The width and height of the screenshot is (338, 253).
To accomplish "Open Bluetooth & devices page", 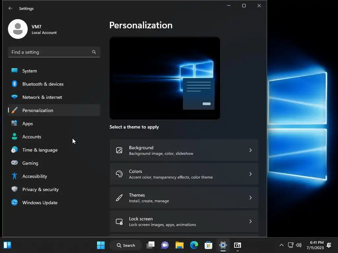I will pos(54,84).
